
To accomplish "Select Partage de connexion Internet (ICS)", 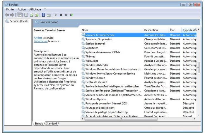I will click(x=139, y=103).
